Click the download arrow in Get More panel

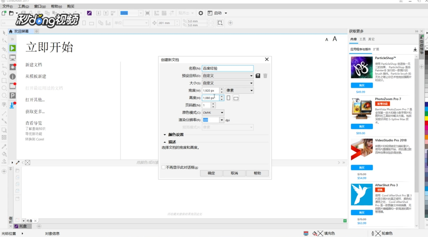[x=415, y=50]
